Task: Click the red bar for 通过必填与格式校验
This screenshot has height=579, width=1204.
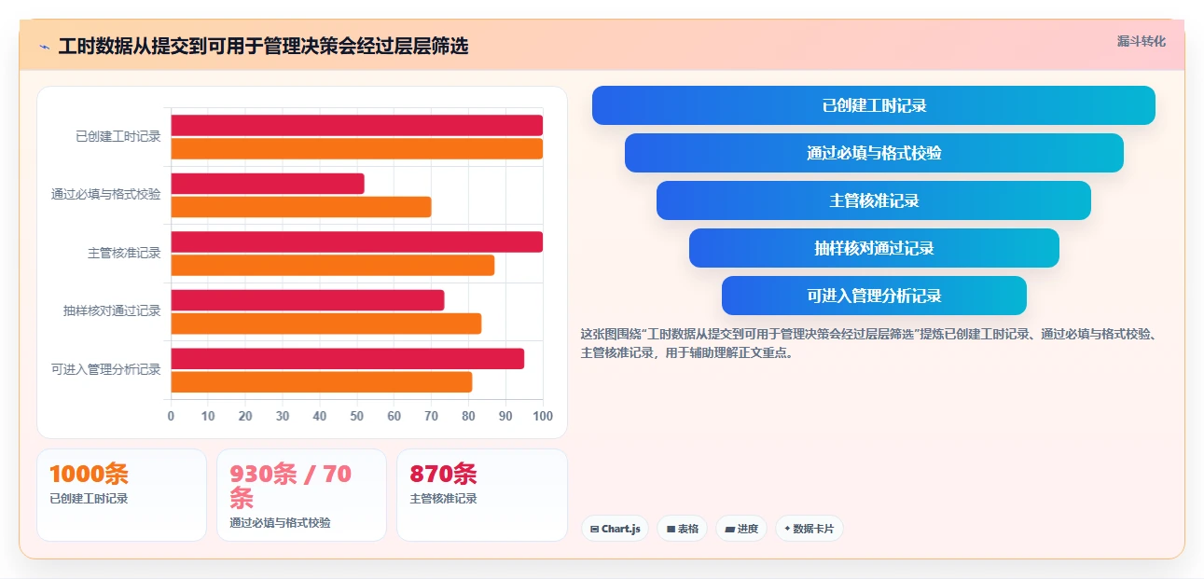Action: (268, 184)
